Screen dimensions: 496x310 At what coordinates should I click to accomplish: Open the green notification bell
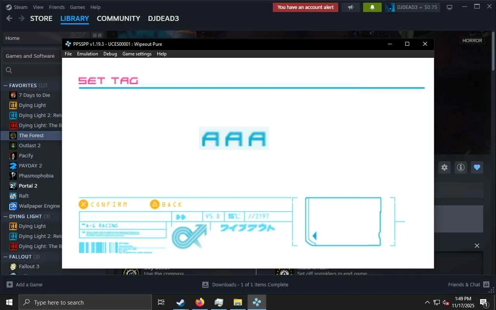click(x=372, y=7)
